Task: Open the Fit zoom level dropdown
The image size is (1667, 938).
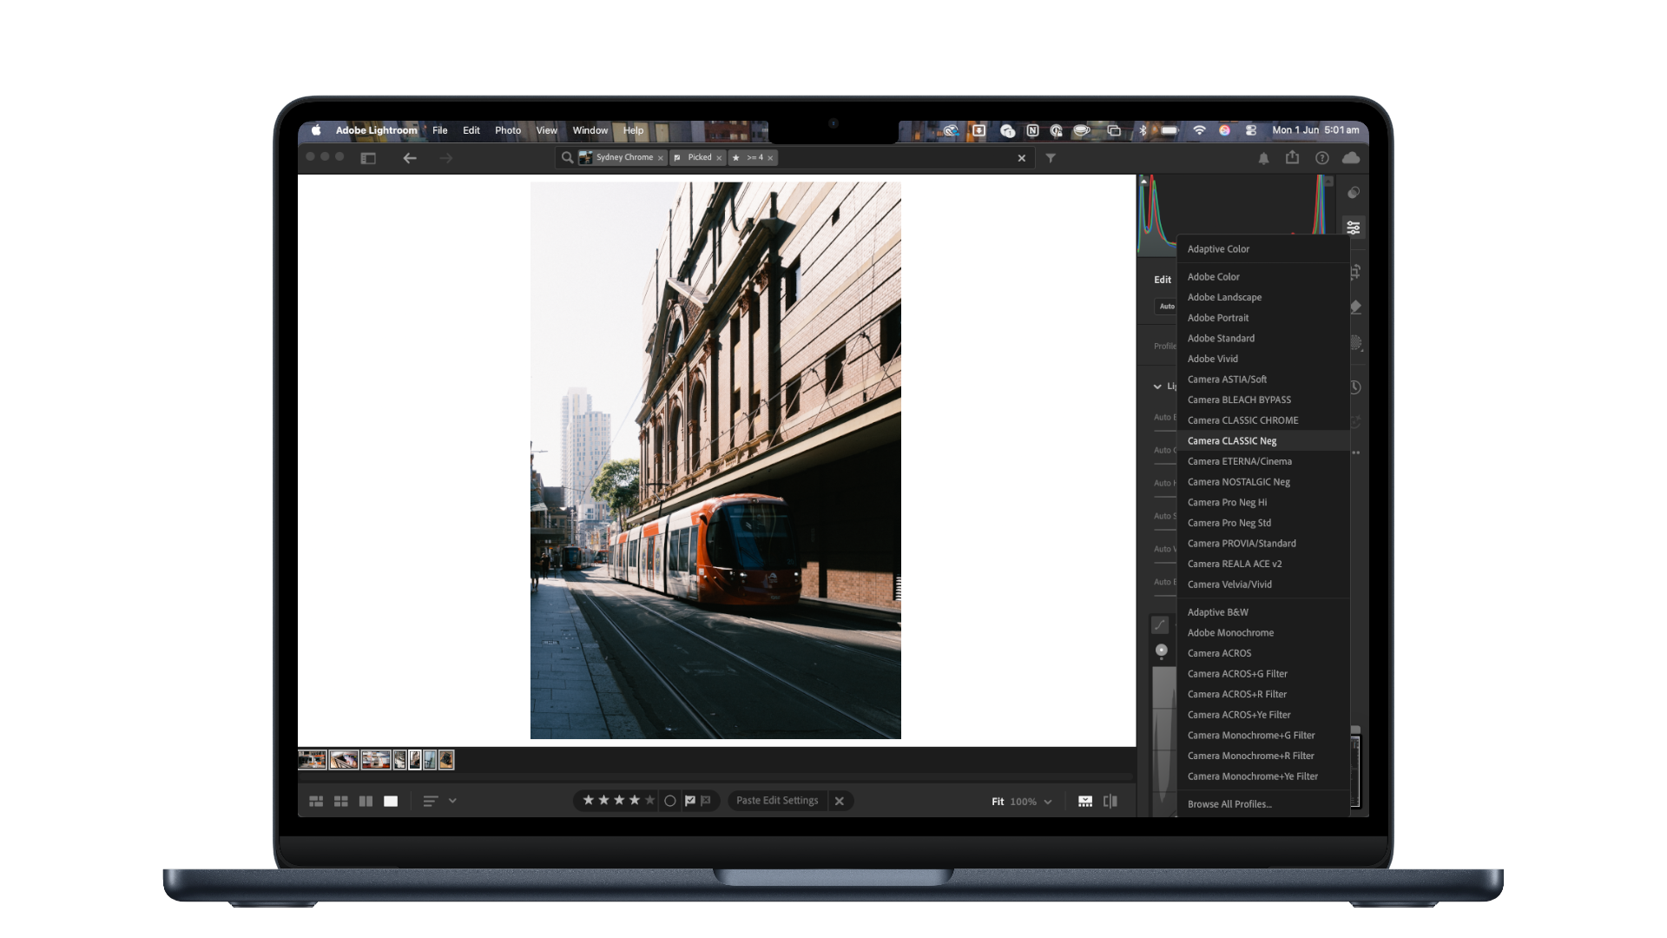Action: pyautogui.click(x=1048, y=802)
